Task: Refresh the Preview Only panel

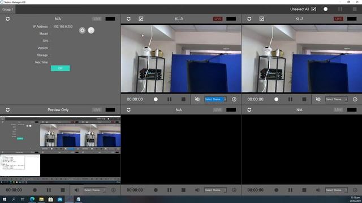Action: [x=7, y=110]
